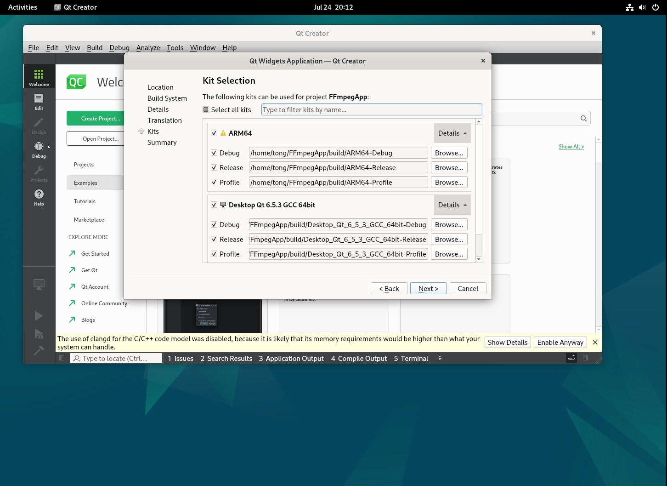Dismiss the clangd warning info bar

click(x=595, y=342)
